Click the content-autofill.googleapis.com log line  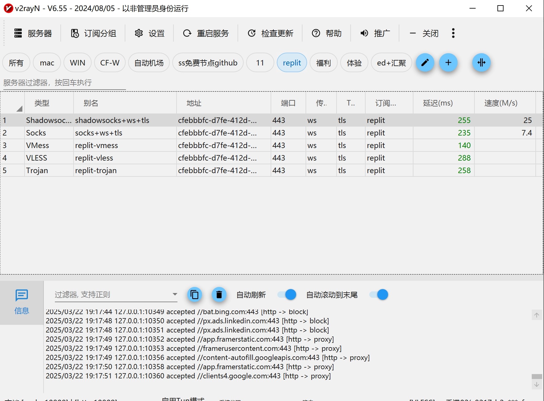pos(207,358)
